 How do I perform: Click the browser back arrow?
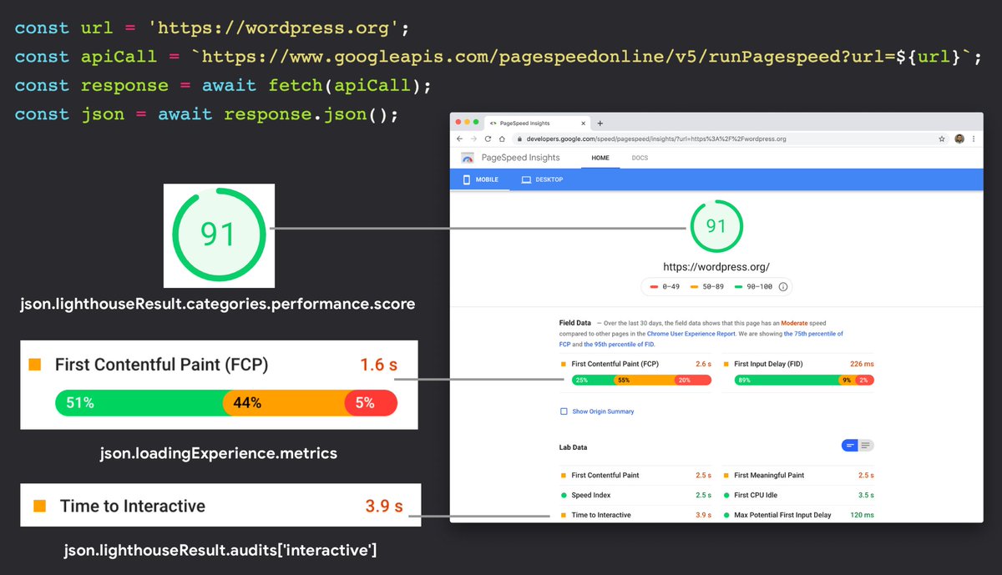(460, 139)
